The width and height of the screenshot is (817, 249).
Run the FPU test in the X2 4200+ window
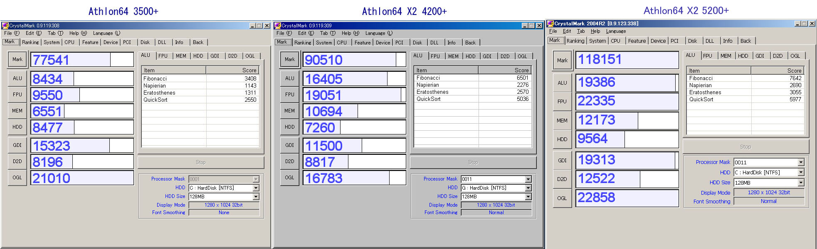click(x=290, y=95)
